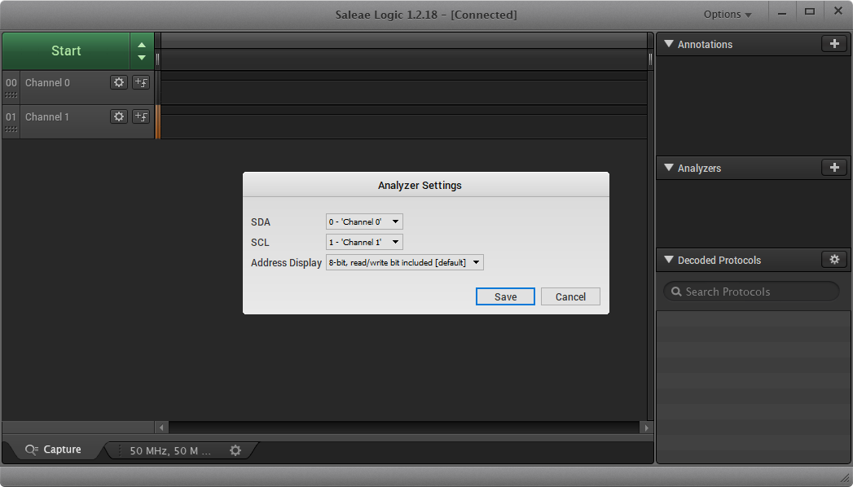The width and height of the screenshot is (853, 487).
Task: Set trigger on Channel 1
Action: click(x=141, y=116)
